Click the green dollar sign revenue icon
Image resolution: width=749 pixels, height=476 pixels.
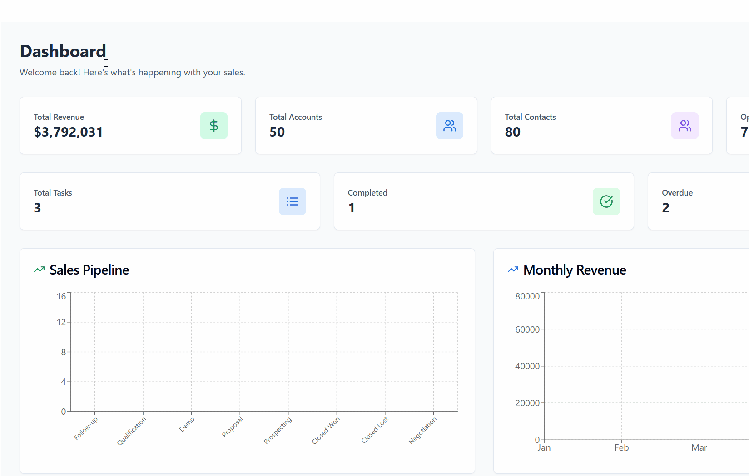pyautogui.click(x=214, y=126)
